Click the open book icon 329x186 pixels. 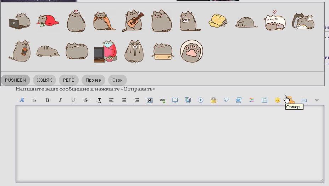(x=175, y=100)
